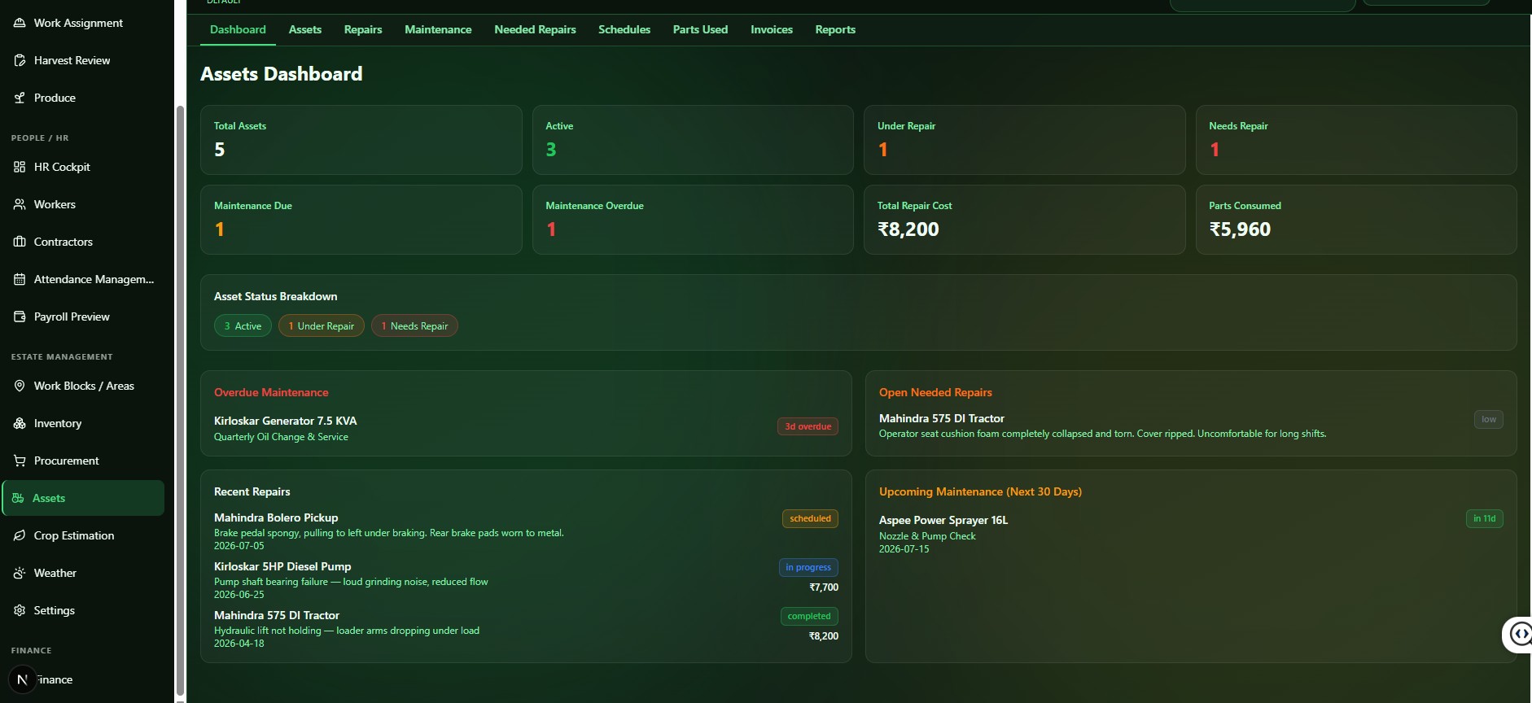Click the Parts Consumed card
The width and height of the screenshot is (1532, 703).
point(1356,220)
